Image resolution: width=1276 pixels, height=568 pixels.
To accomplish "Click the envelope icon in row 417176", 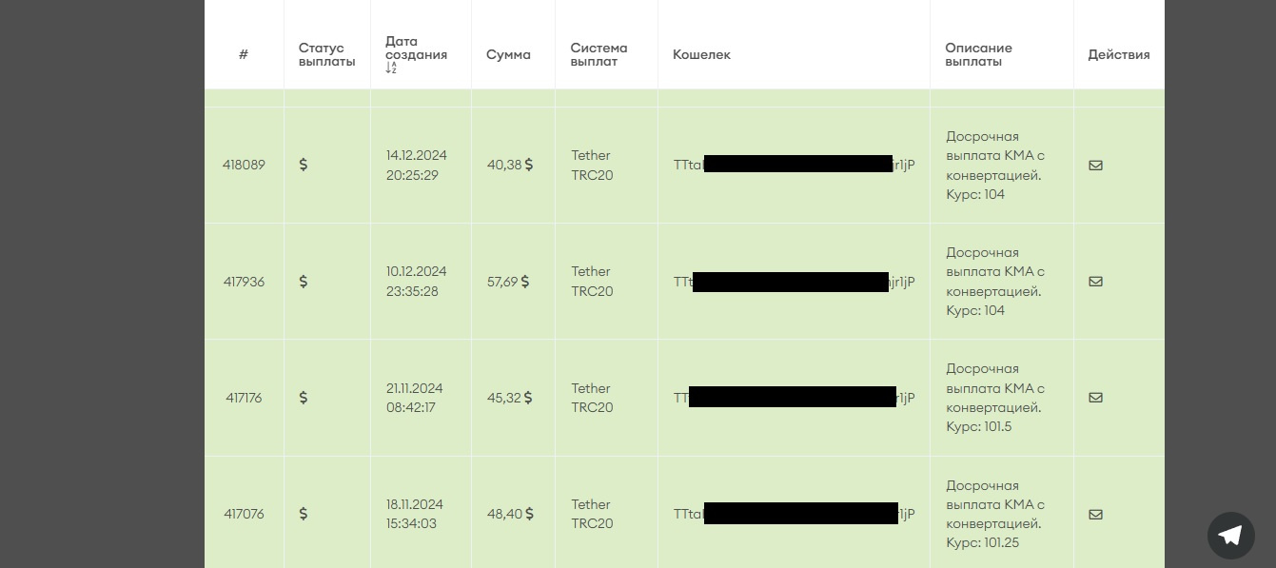I will point(1095,398).
